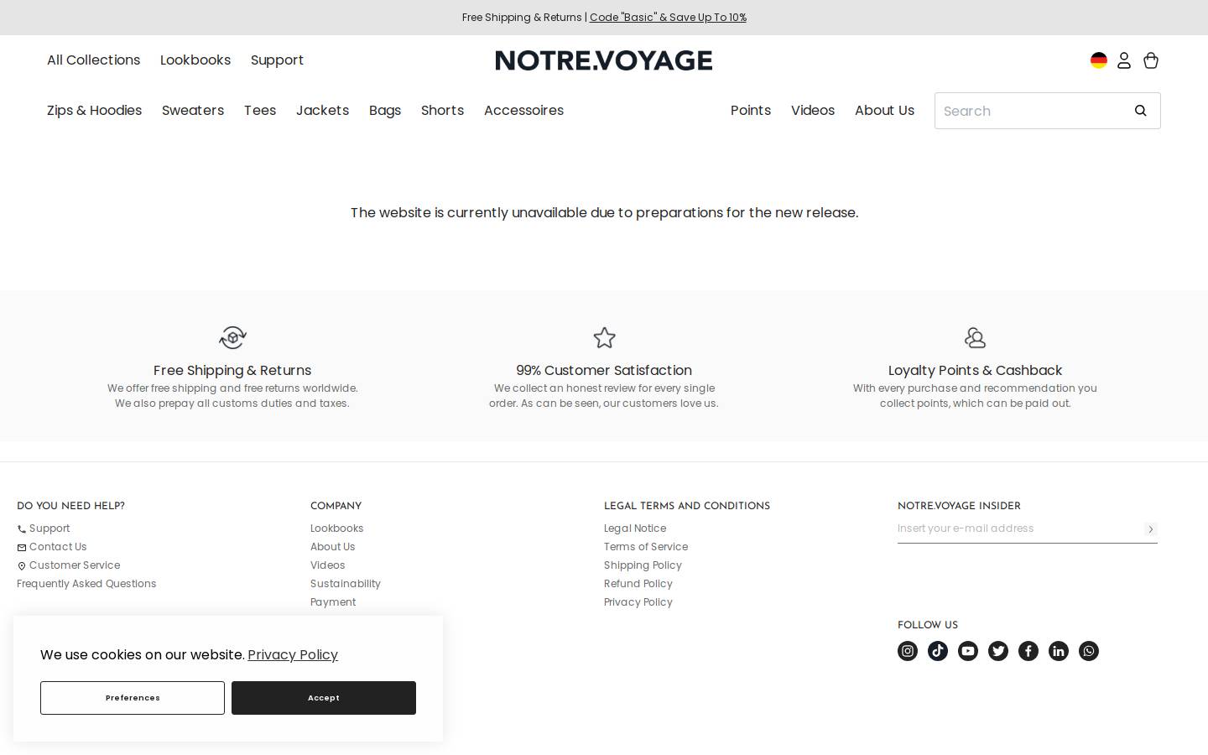Click the 99% Customer Satisfaction heading
This screenshot has width=1208, height=755.
[x=604, y=371]
